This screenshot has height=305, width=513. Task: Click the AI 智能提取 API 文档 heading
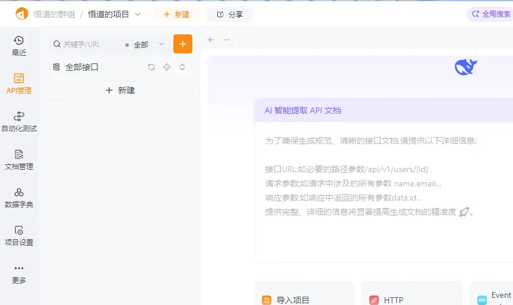click(303, 110)
